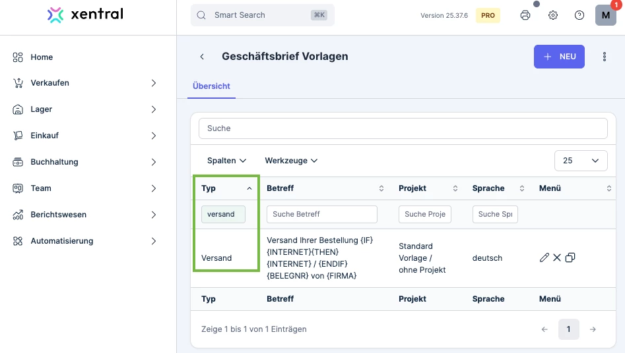Click the help question mark icon
The width and height of the screenshot is (625, 353).
point(579,15)
